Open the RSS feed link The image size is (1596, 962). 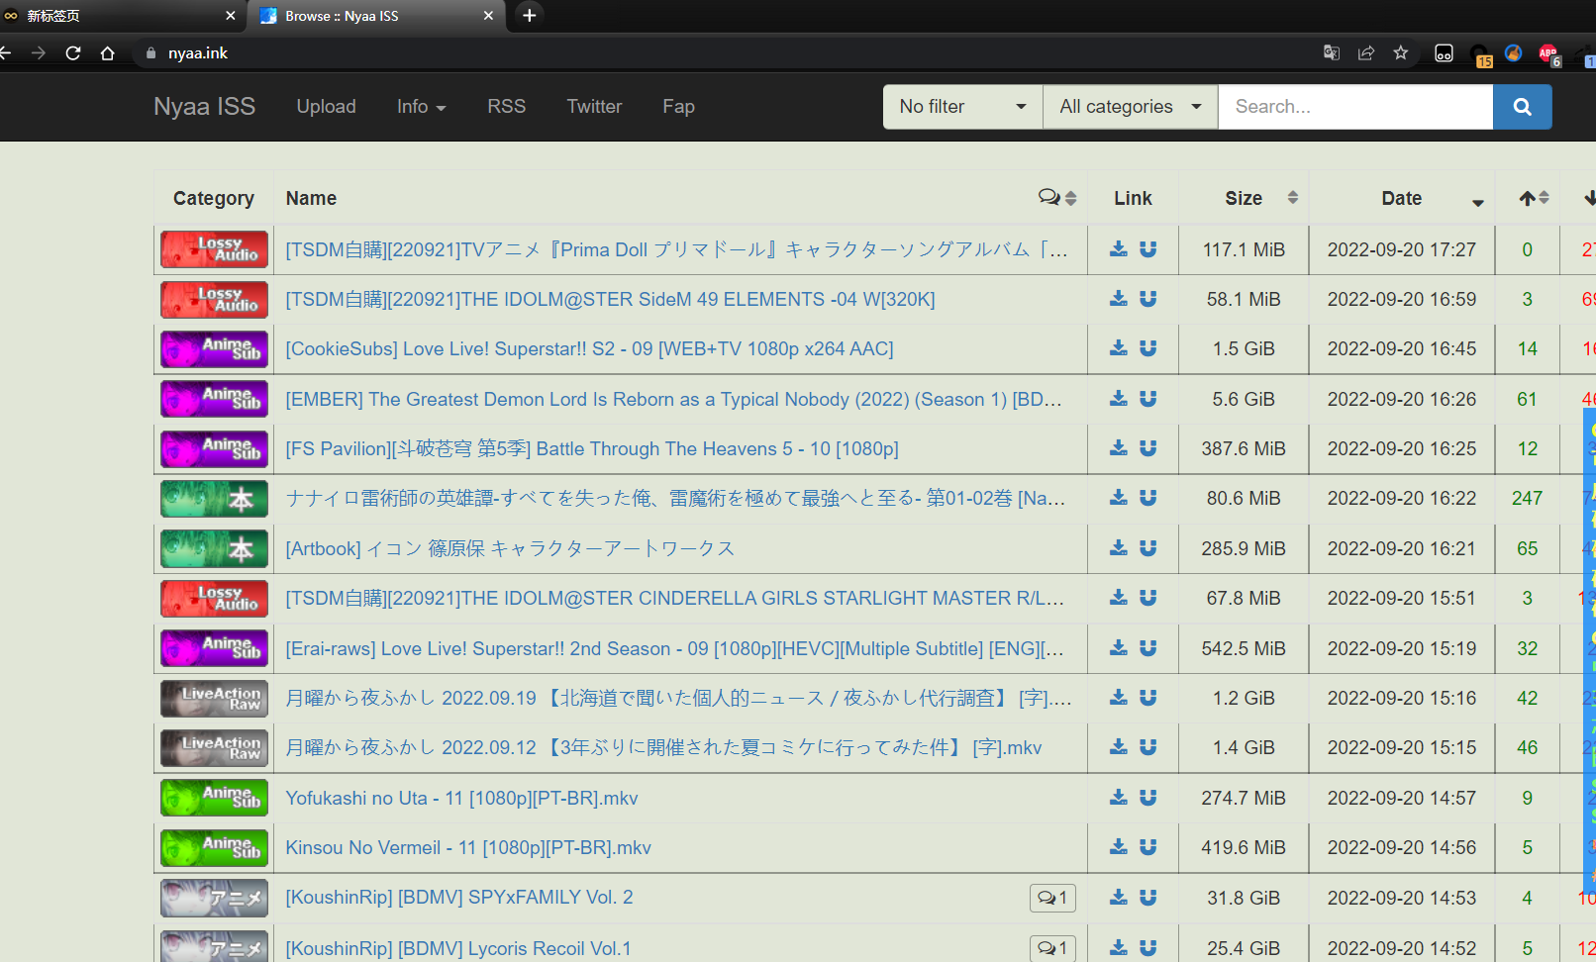tap(506, 107)
